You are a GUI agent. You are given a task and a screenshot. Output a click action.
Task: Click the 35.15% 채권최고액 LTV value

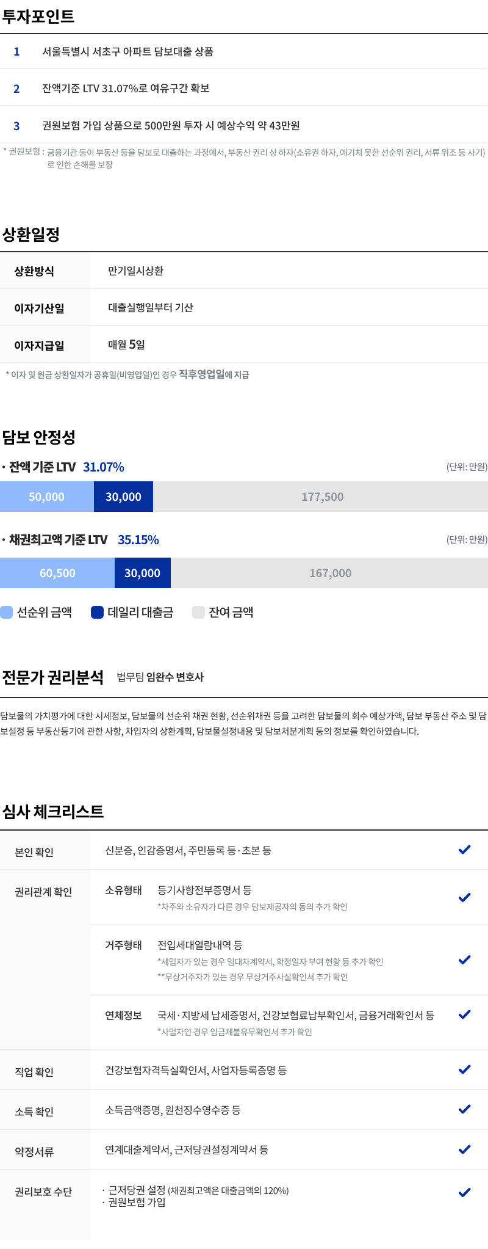(138, 540)
